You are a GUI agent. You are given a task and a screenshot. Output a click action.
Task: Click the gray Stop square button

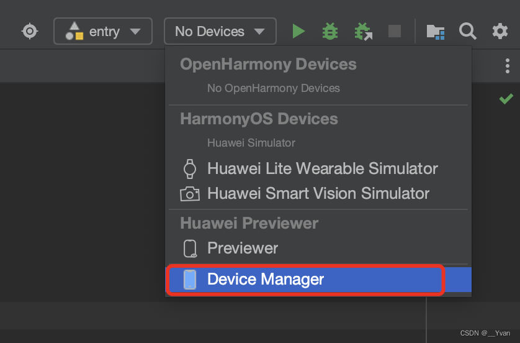[395, 31]
